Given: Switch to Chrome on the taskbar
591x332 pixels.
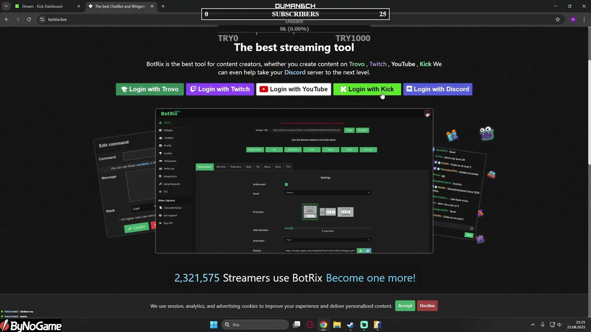Looking at the screenshot, I should [x=324, y=325].
